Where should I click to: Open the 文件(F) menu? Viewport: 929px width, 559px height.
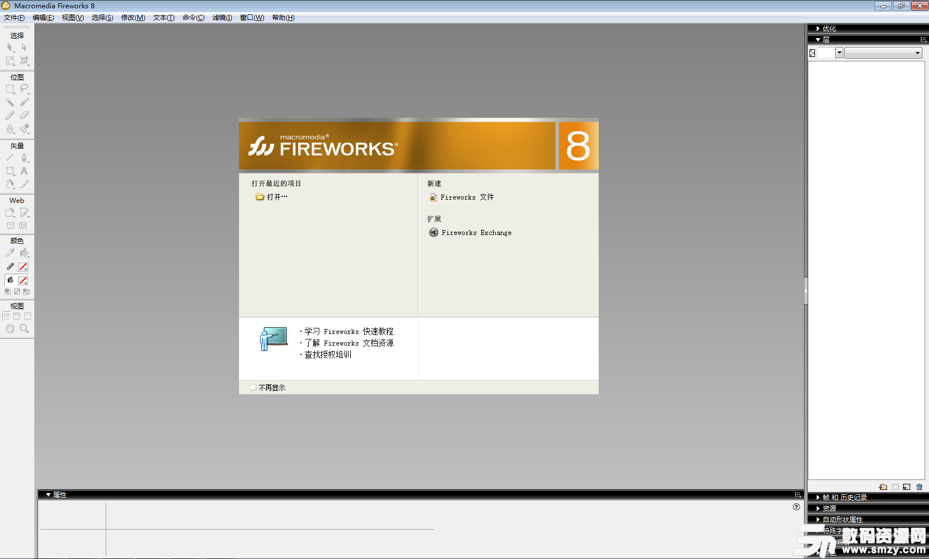tap(14, 18)
